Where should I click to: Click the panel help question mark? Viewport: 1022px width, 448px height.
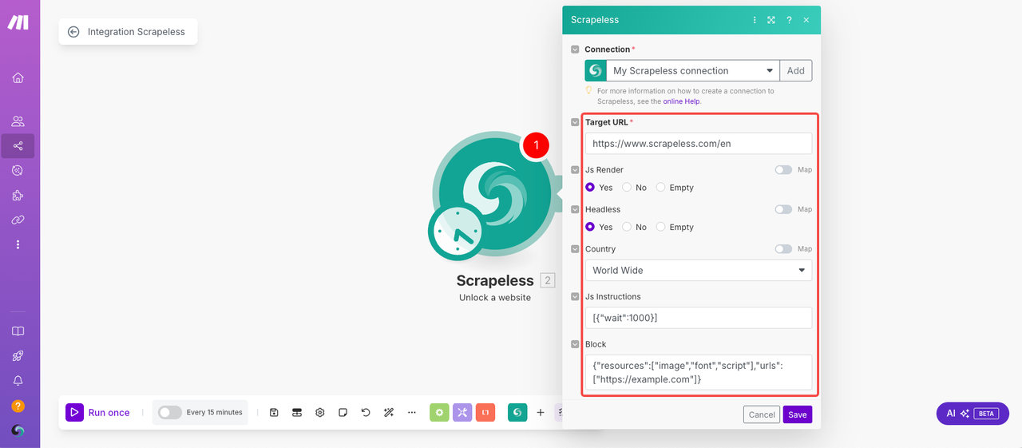click(789, 20)
